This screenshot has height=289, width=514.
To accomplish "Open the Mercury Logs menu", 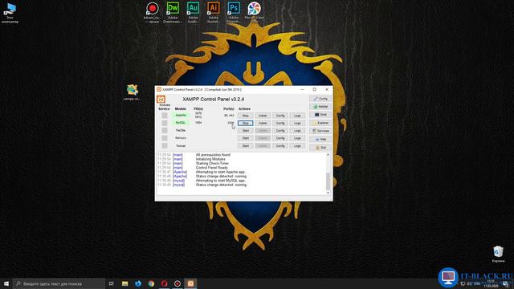I will point(297,138).
